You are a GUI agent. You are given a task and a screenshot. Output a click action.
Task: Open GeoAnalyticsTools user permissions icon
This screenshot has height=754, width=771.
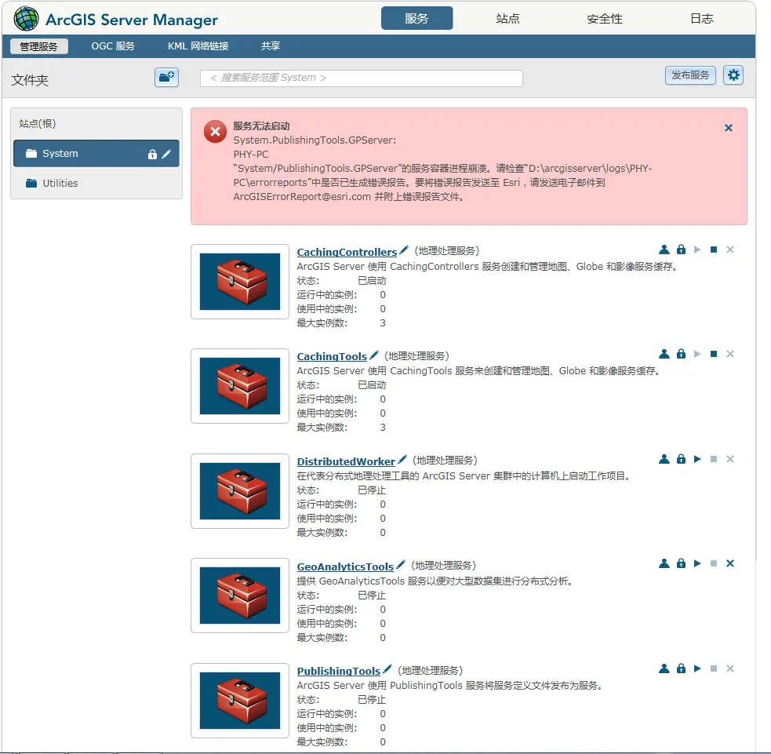coord(664,563)
